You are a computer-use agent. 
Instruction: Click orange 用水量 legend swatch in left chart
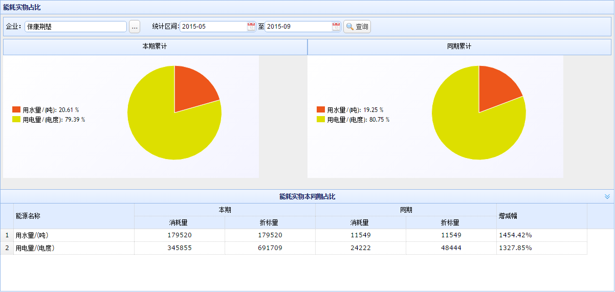tap(16, 110)
